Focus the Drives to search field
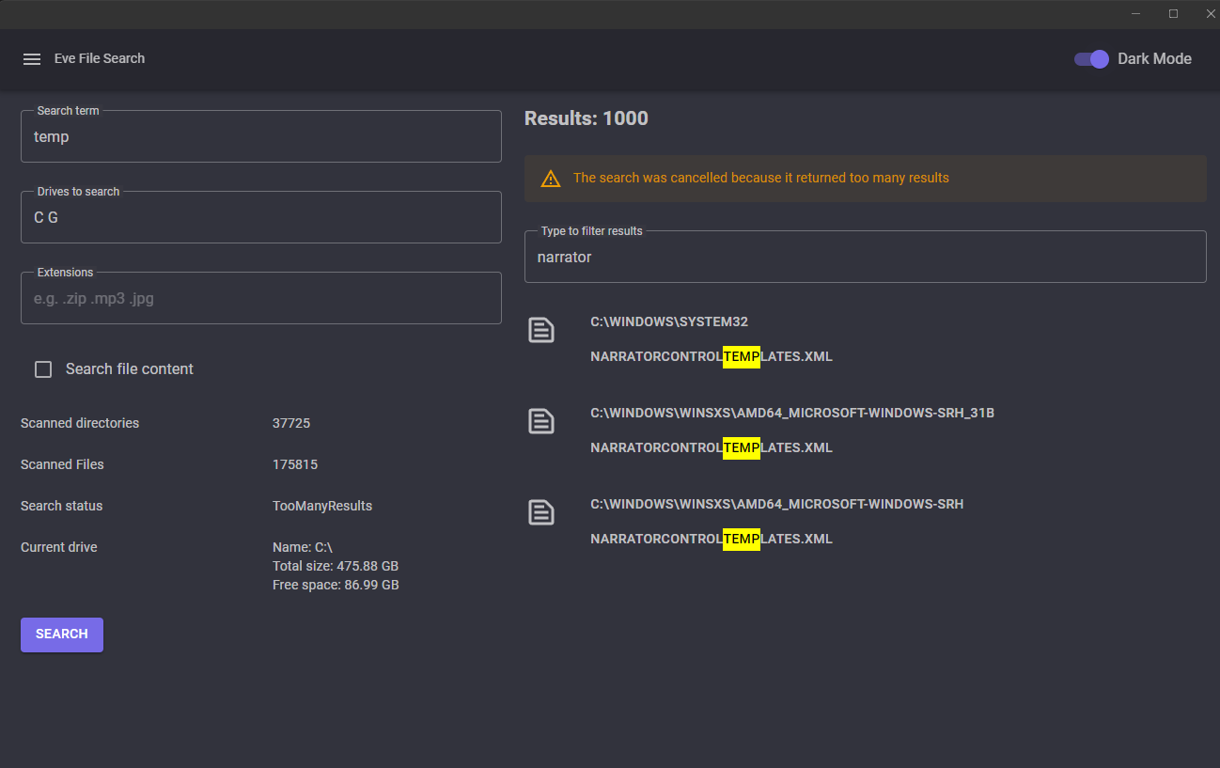This screenshot has width=1220, height=768. (x=260, y=218)
